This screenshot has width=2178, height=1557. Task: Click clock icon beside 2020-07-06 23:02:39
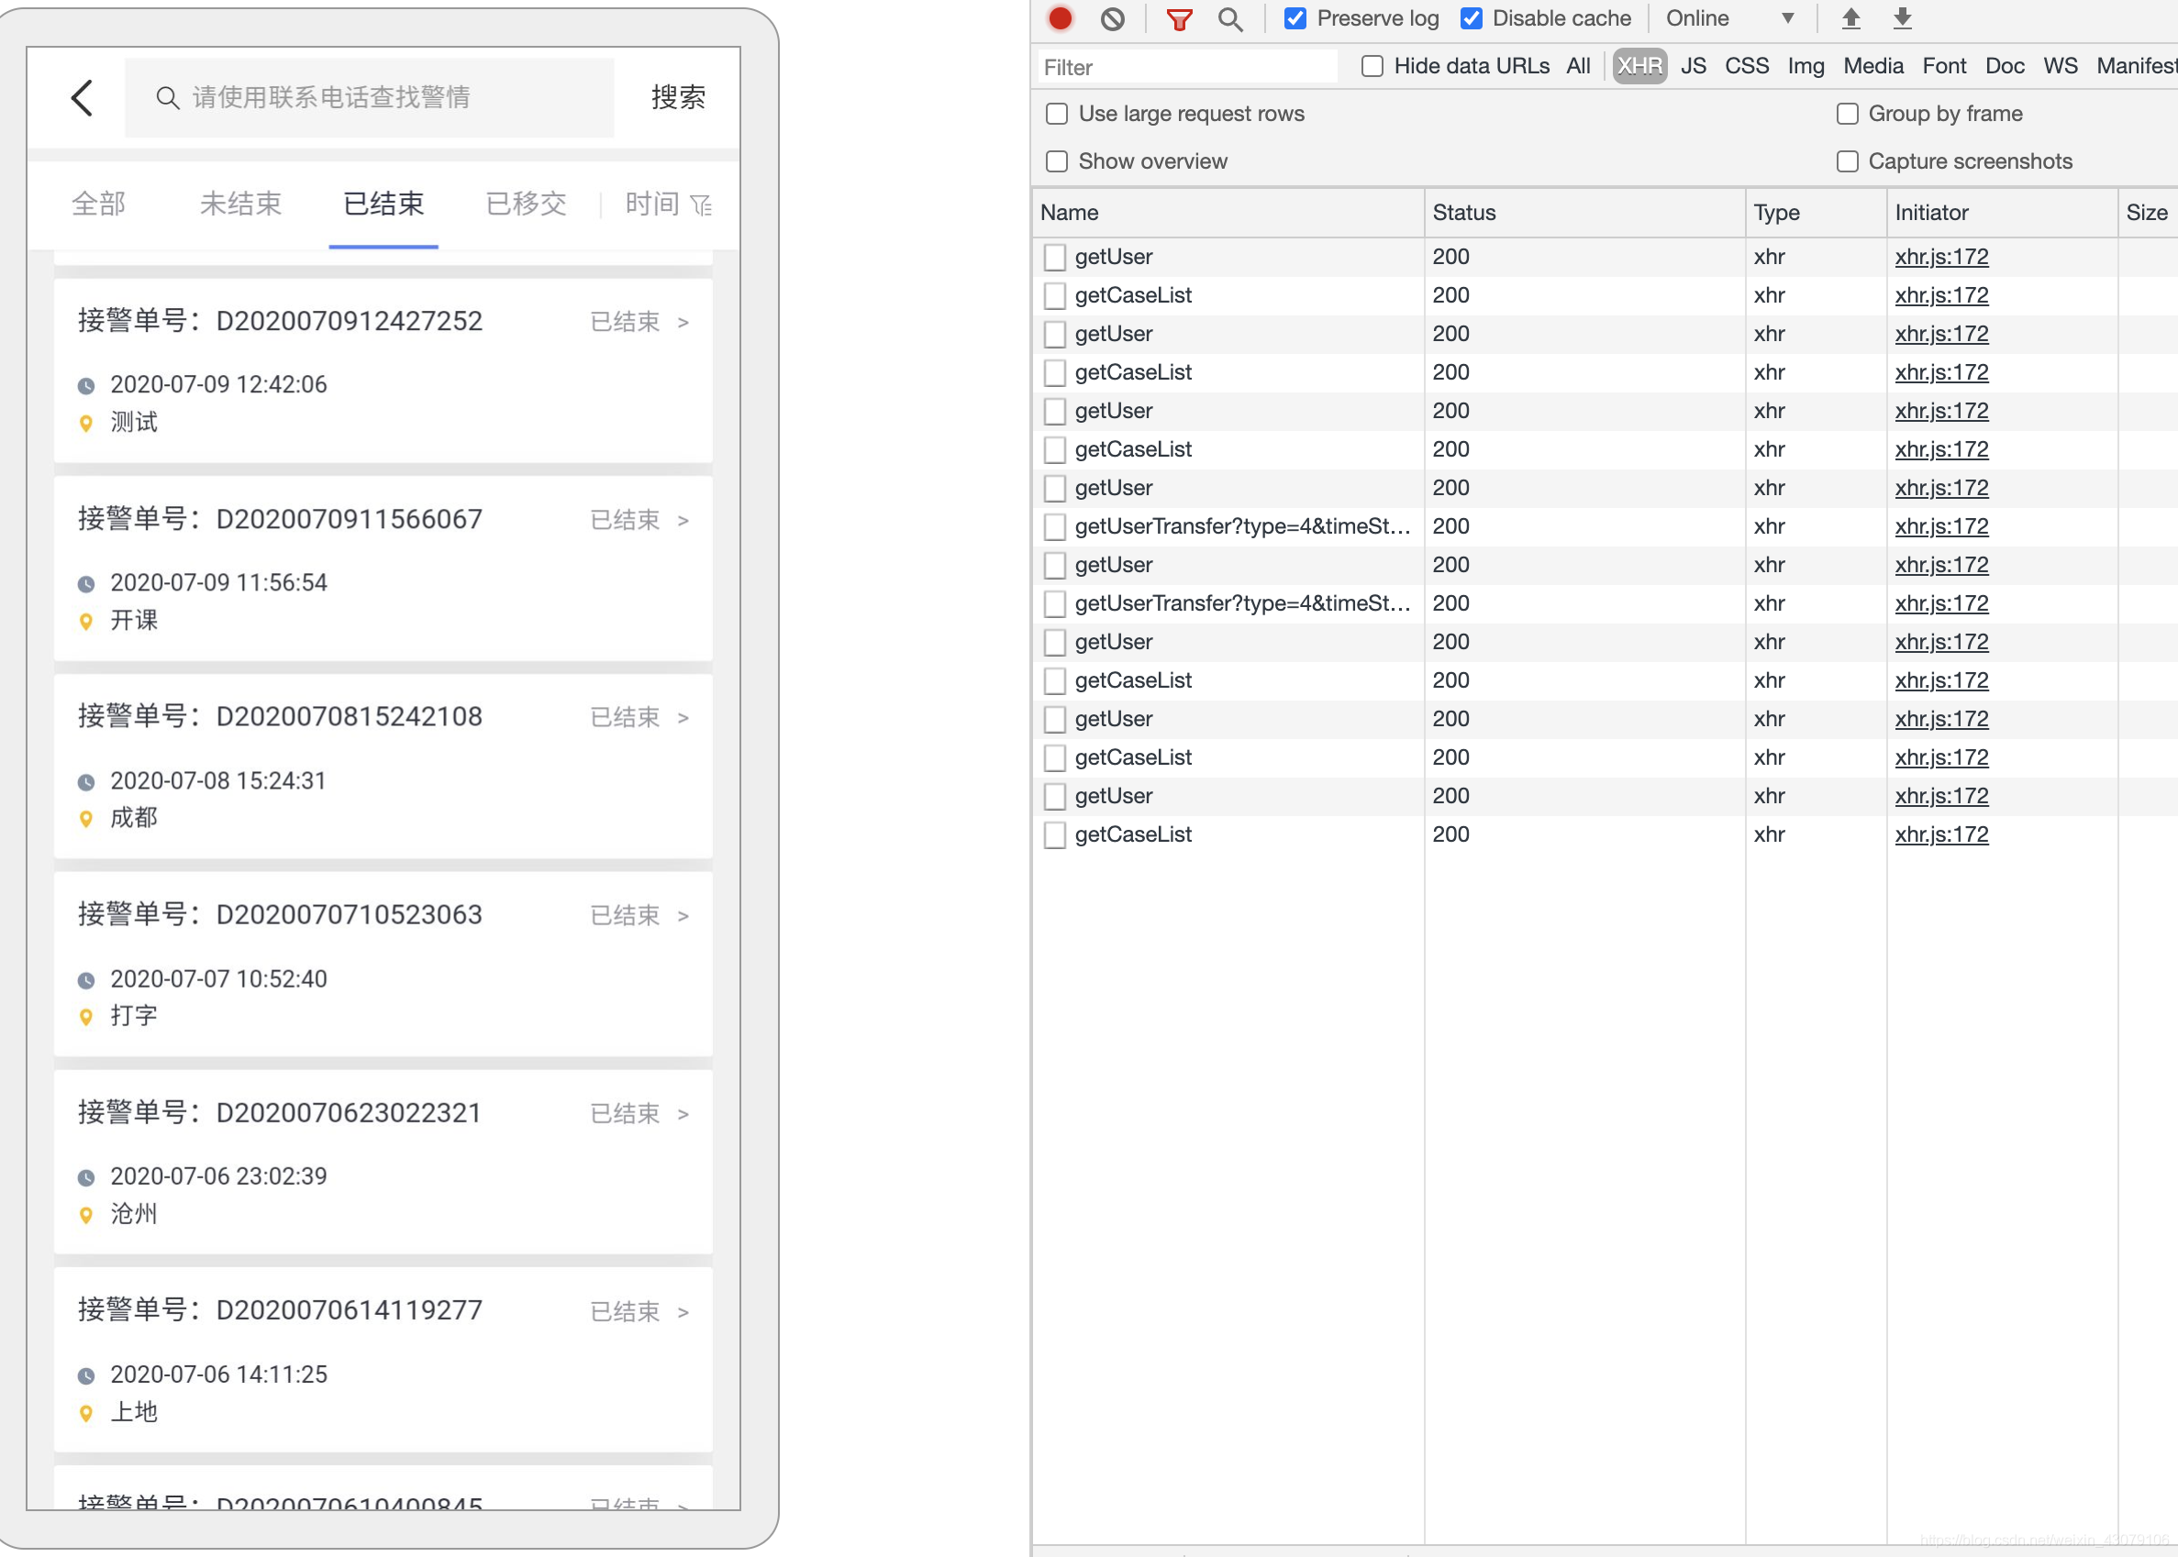click(x=86, y=1178)
